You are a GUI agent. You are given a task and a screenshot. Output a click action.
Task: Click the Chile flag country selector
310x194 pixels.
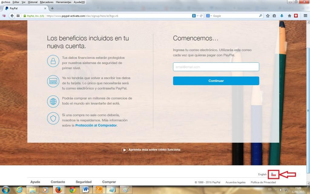[273, 174]
